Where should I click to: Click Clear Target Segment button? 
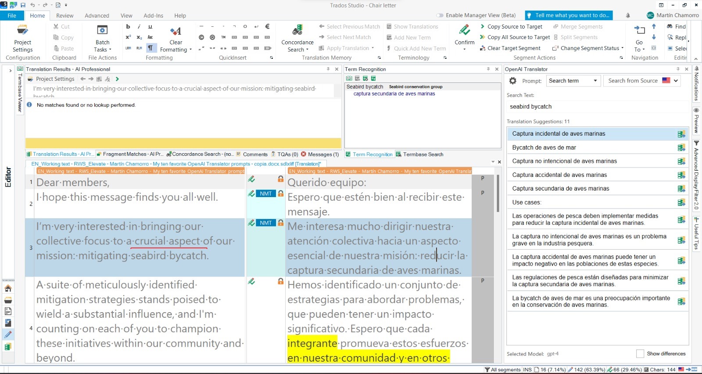click(513, 48)
